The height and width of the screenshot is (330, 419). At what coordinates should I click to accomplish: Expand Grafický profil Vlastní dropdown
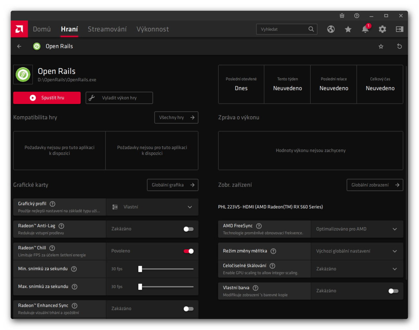152,207
